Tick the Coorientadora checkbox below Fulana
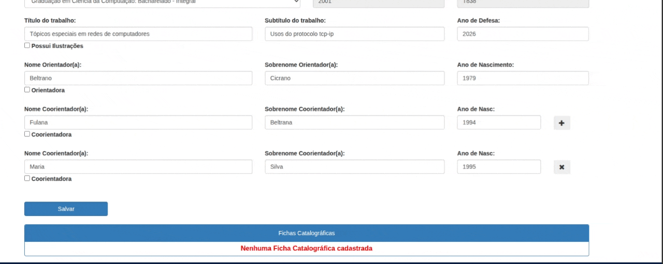 (x=27, y=134)
